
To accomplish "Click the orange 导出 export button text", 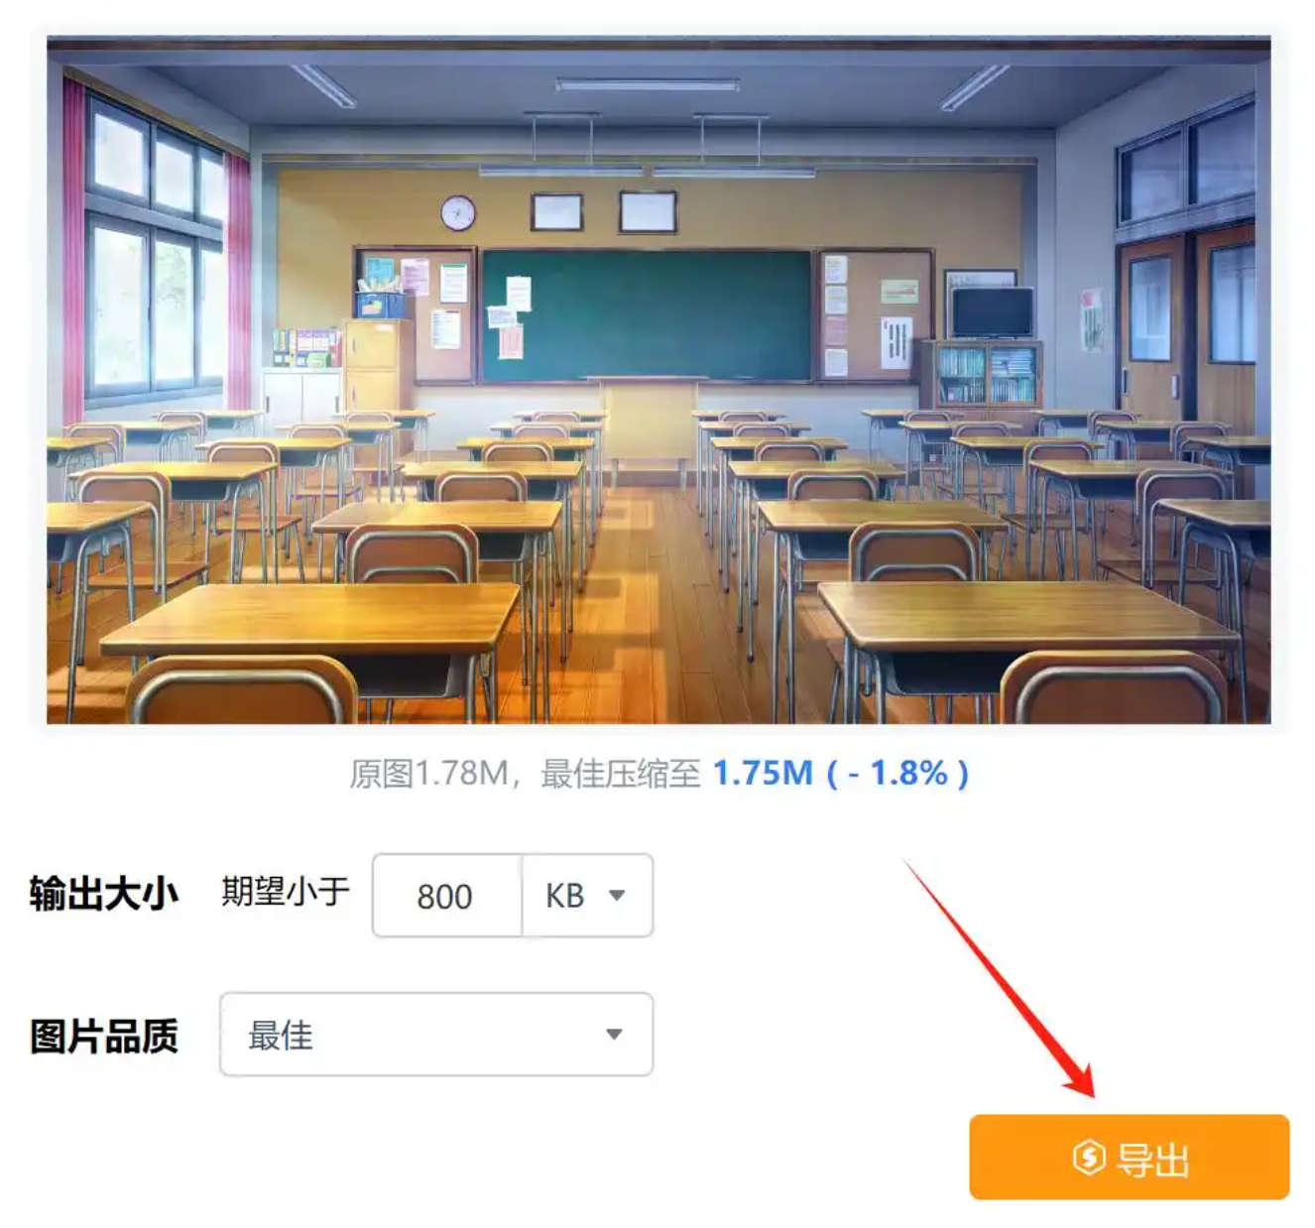I will 1152,1158.
